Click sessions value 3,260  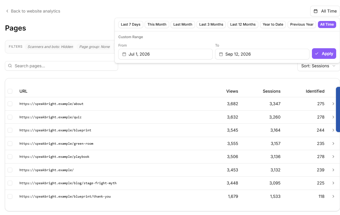click(x=275, y=117)
